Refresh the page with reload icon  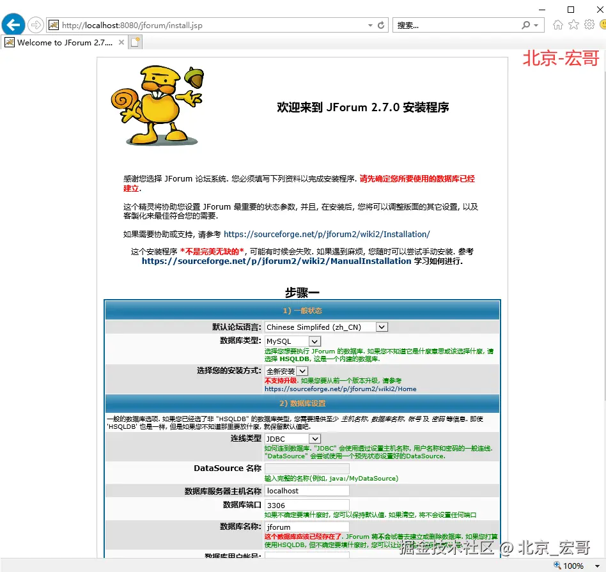(x=381, y=25)
